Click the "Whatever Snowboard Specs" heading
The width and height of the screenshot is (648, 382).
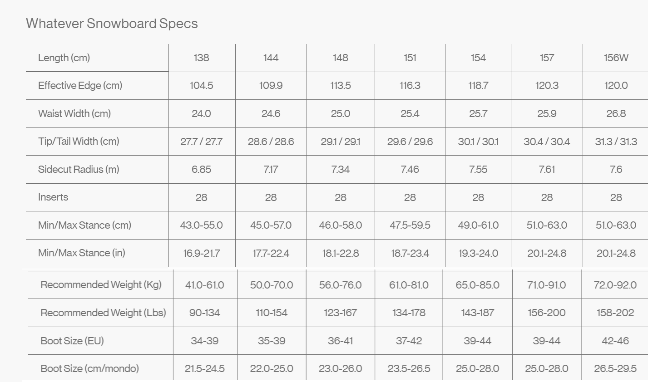click(112, 24)
